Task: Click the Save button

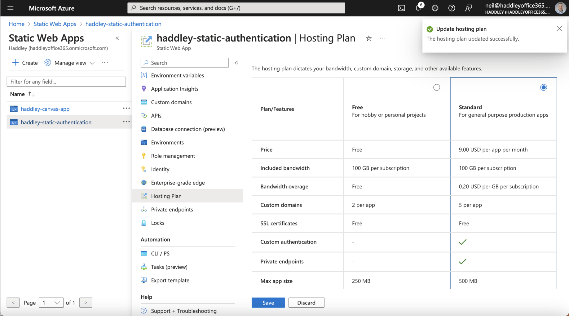Action: tap(268, 303)
